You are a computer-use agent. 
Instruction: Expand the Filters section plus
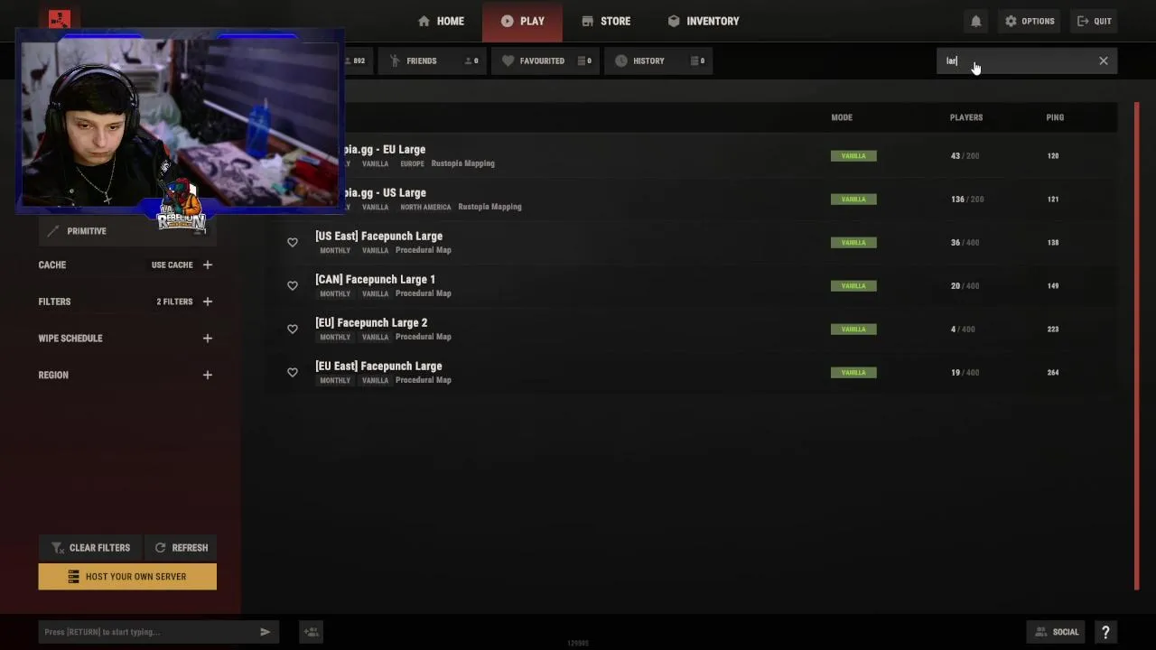point(208,302)
